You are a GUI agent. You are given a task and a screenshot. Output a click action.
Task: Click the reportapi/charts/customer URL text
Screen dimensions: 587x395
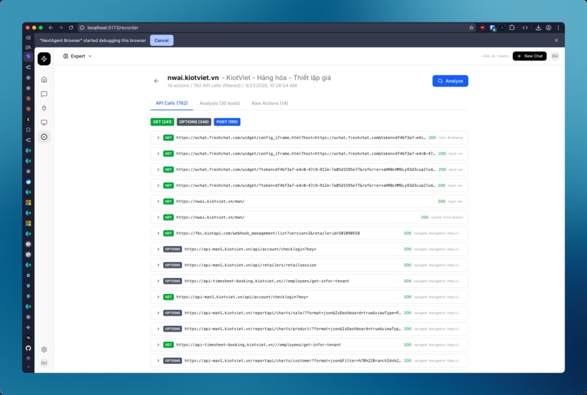(292, 361)
